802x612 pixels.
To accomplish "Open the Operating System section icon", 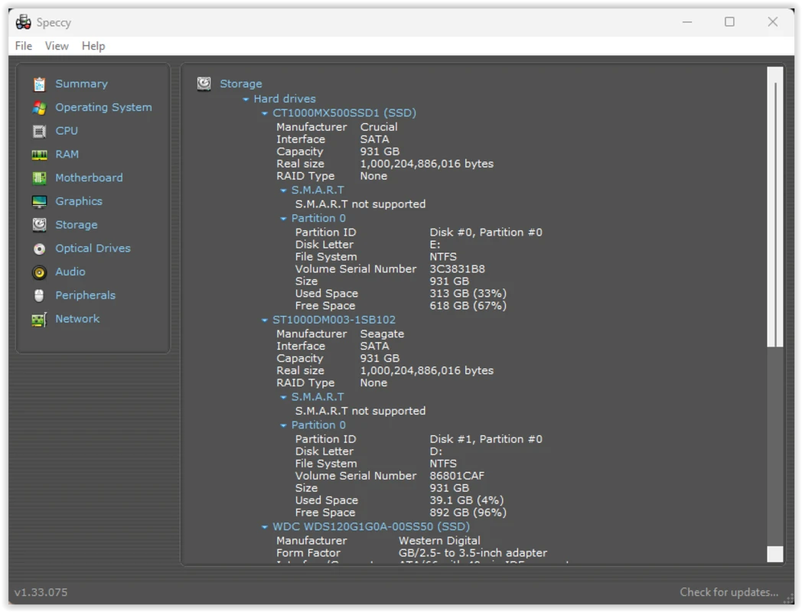I will point(40,107).
